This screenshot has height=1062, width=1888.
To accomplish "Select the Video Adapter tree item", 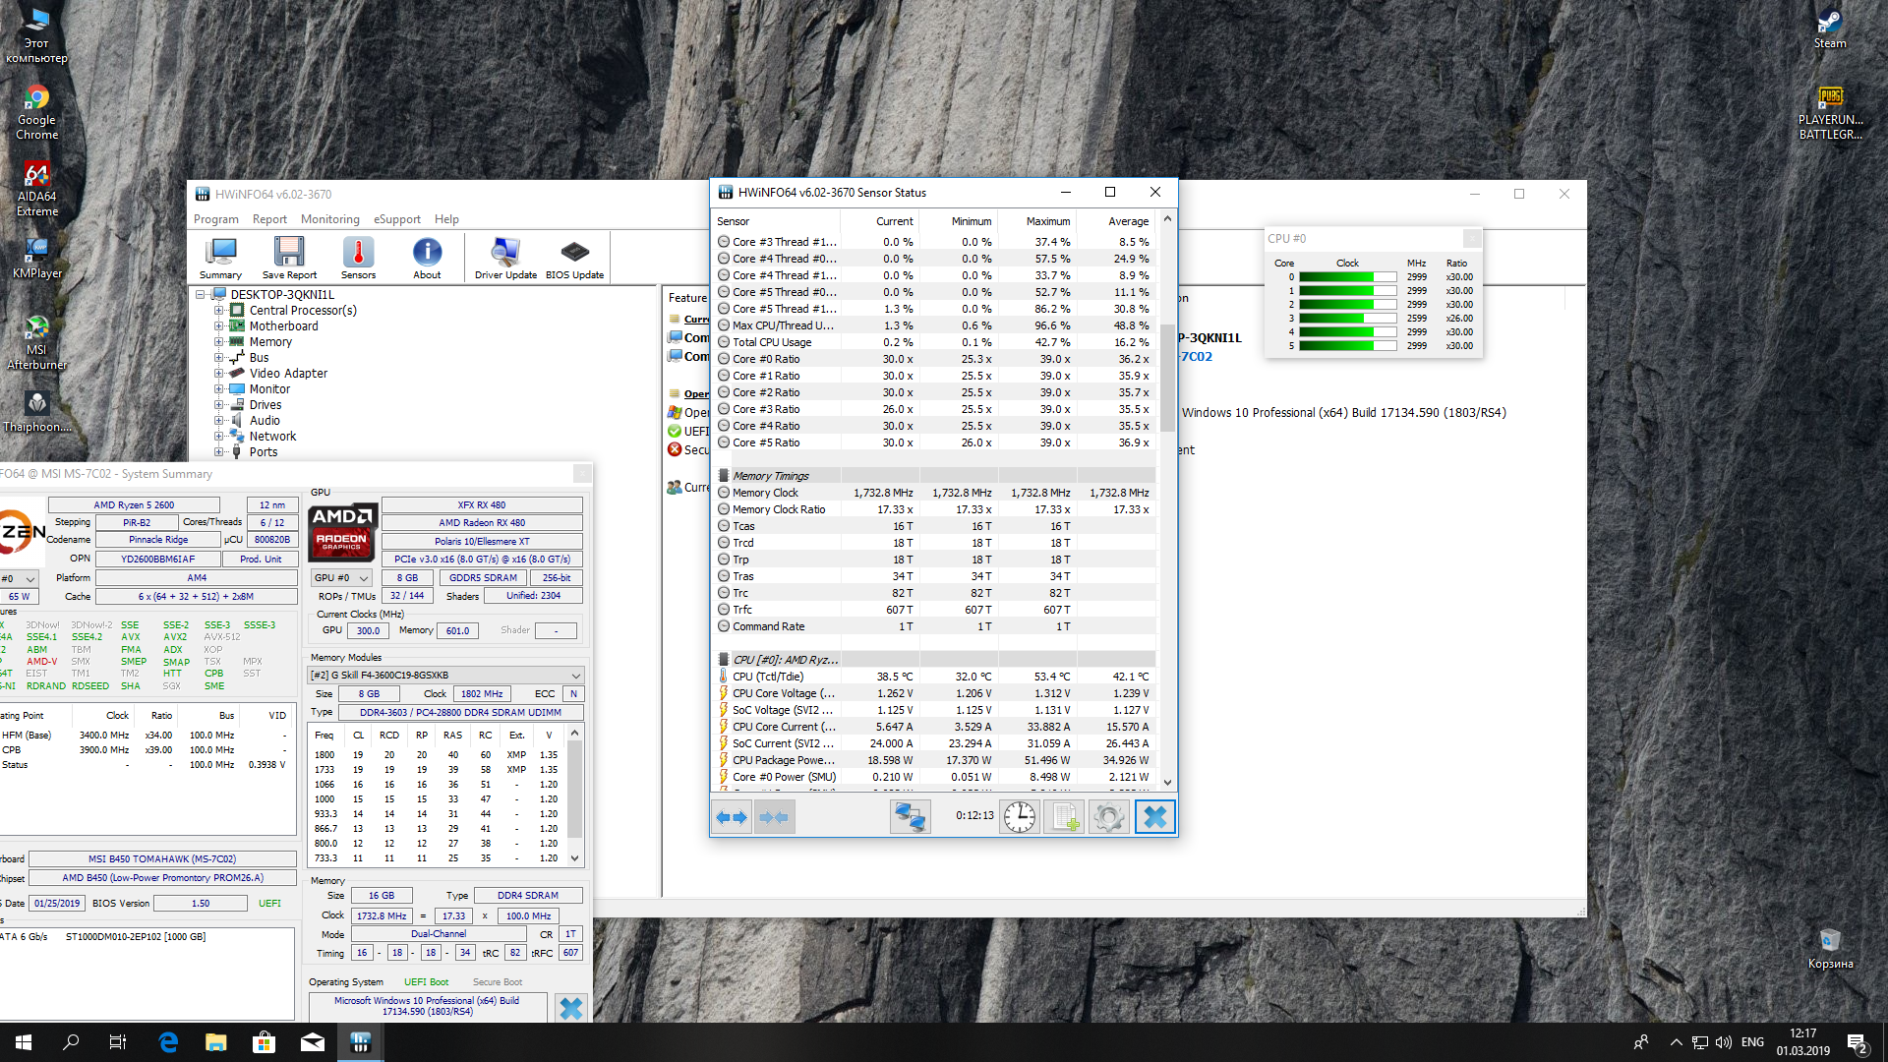I will pos(288,374).
